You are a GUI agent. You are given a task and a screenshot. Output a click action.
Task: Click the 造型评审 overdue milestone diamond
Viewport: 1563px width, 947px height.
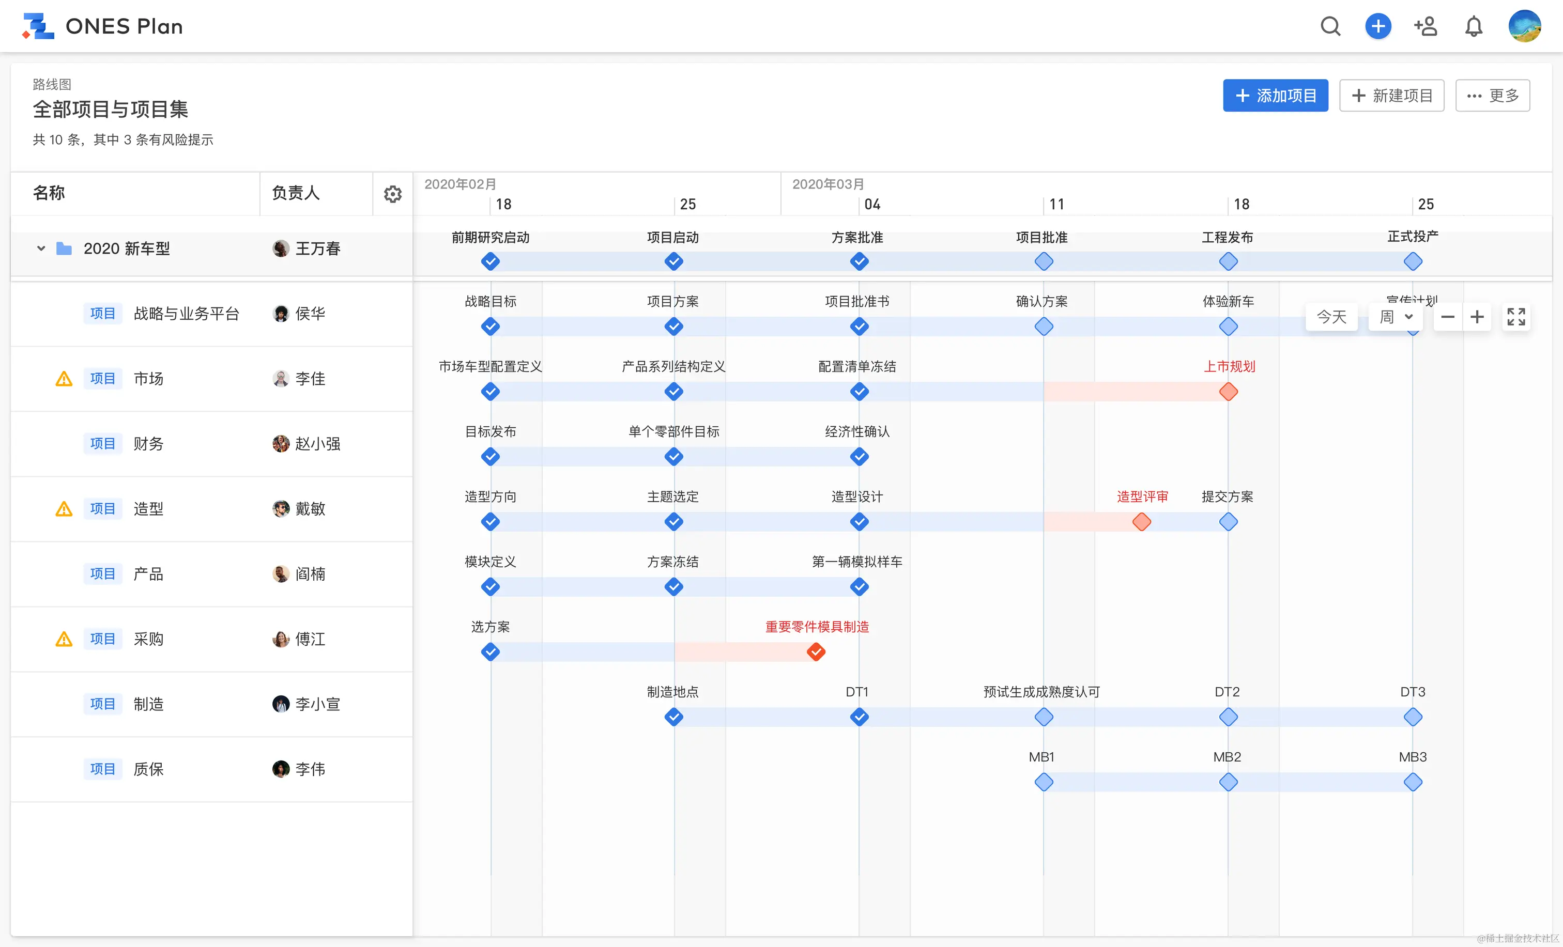[x=1141, y=522]
